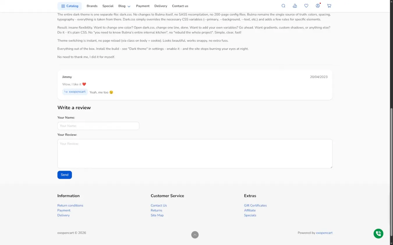
Task: Select Brands in the navigation bar
Action: click(92, 6)
